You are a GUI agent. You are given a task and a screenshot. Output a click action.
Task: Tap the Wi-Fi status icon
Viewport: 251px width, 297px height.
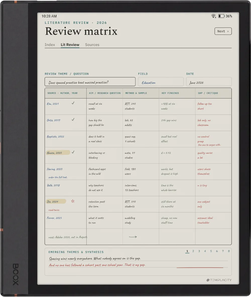click(213, 16)
